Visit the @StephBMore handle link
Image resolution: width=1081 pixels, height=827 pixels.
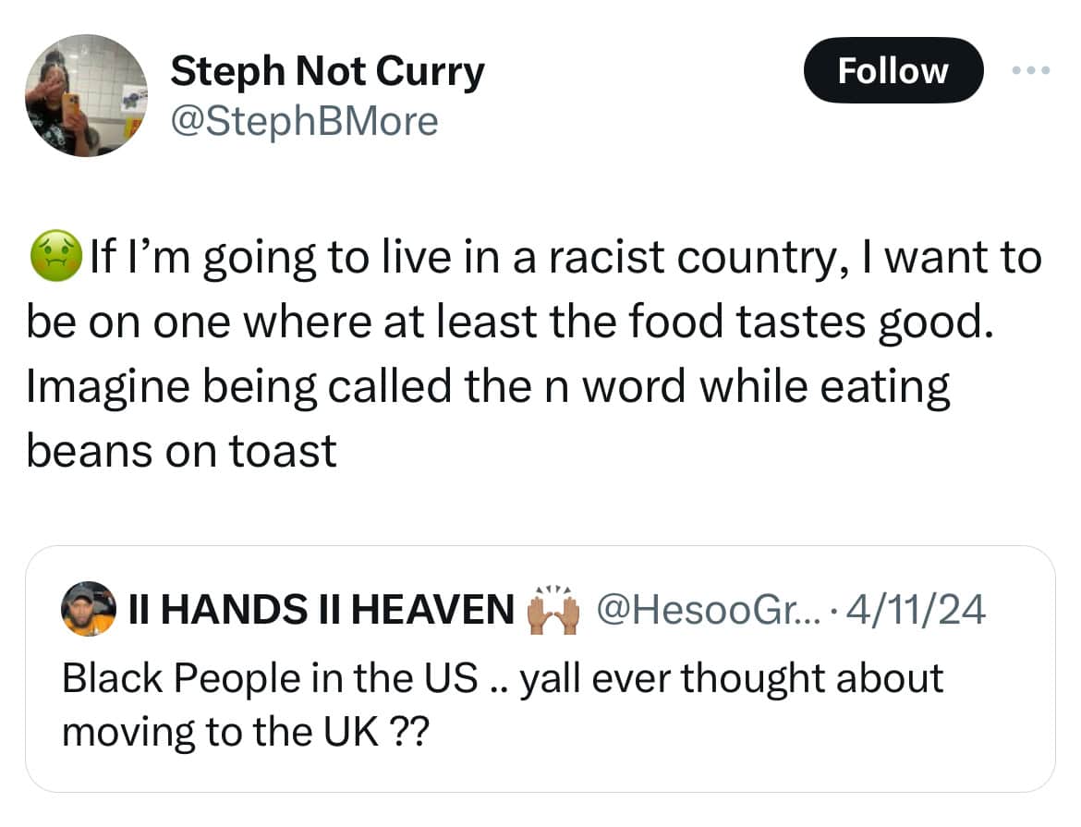click(304, 120)
